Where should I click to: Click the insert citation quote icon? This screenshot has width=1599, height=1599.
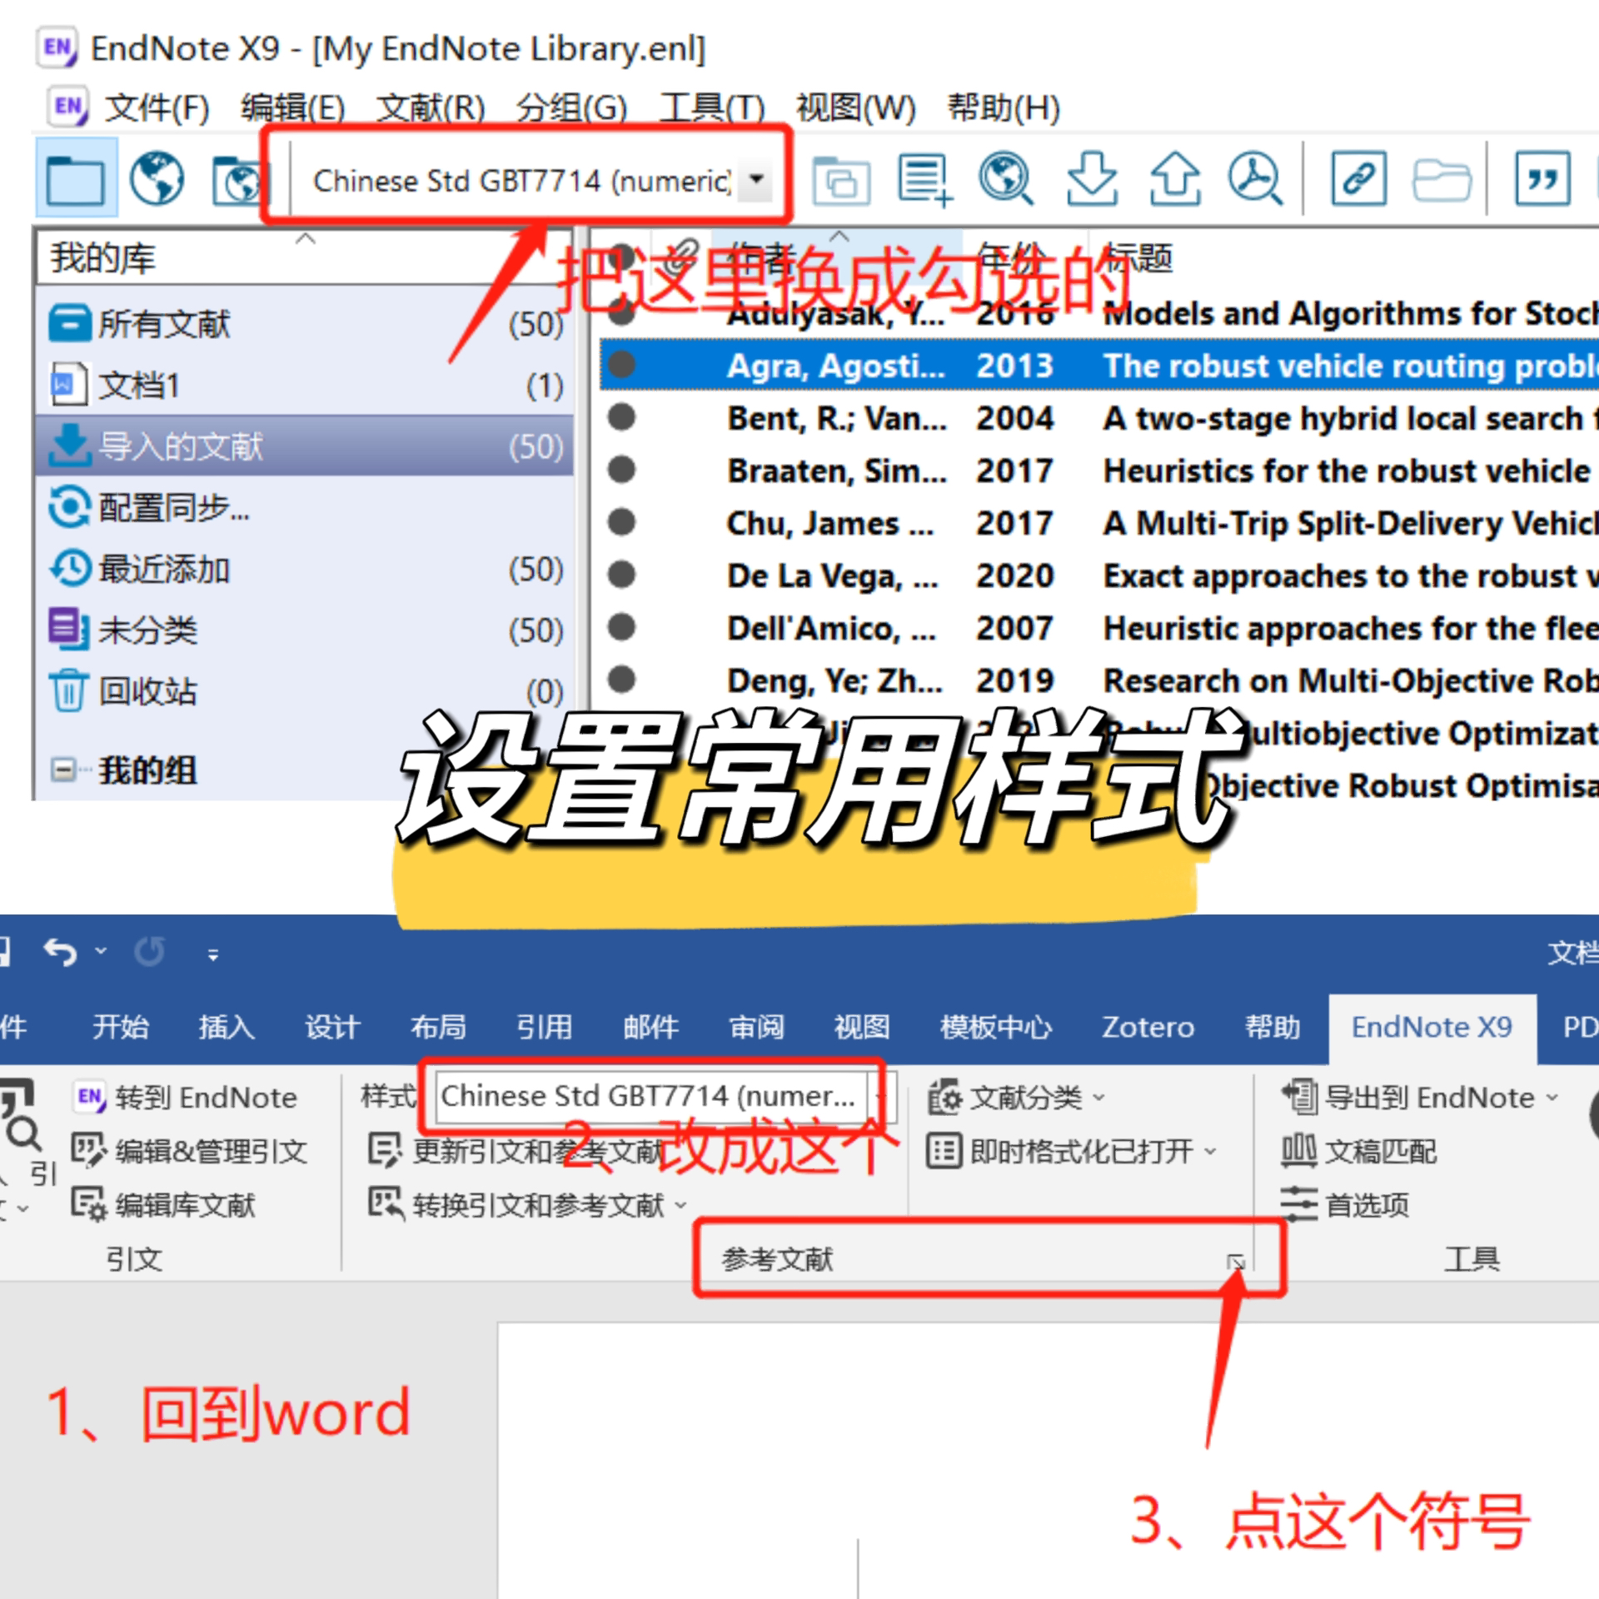click(1542, 178)
